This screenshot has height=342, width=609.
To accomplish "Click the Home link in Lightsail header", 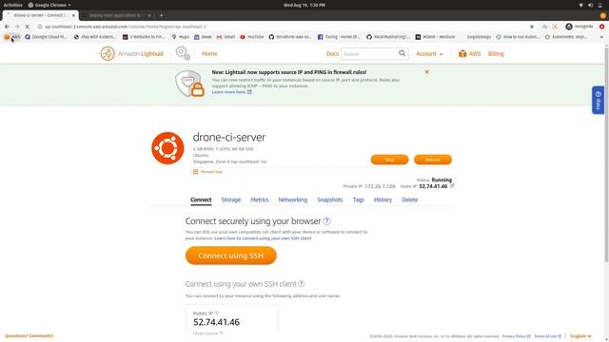I will (x=209, y=53).
